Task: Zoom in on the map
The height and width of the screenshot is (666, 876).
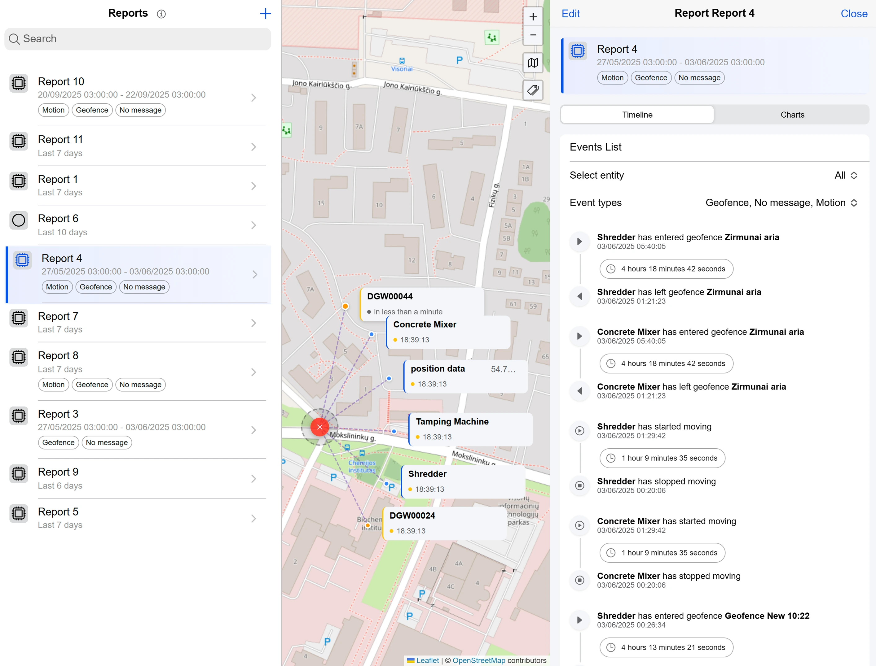Action: 533,17
